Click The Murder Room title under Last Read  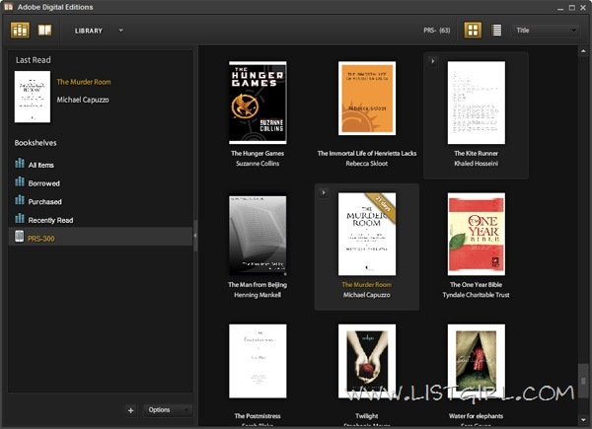pos(86,82)
